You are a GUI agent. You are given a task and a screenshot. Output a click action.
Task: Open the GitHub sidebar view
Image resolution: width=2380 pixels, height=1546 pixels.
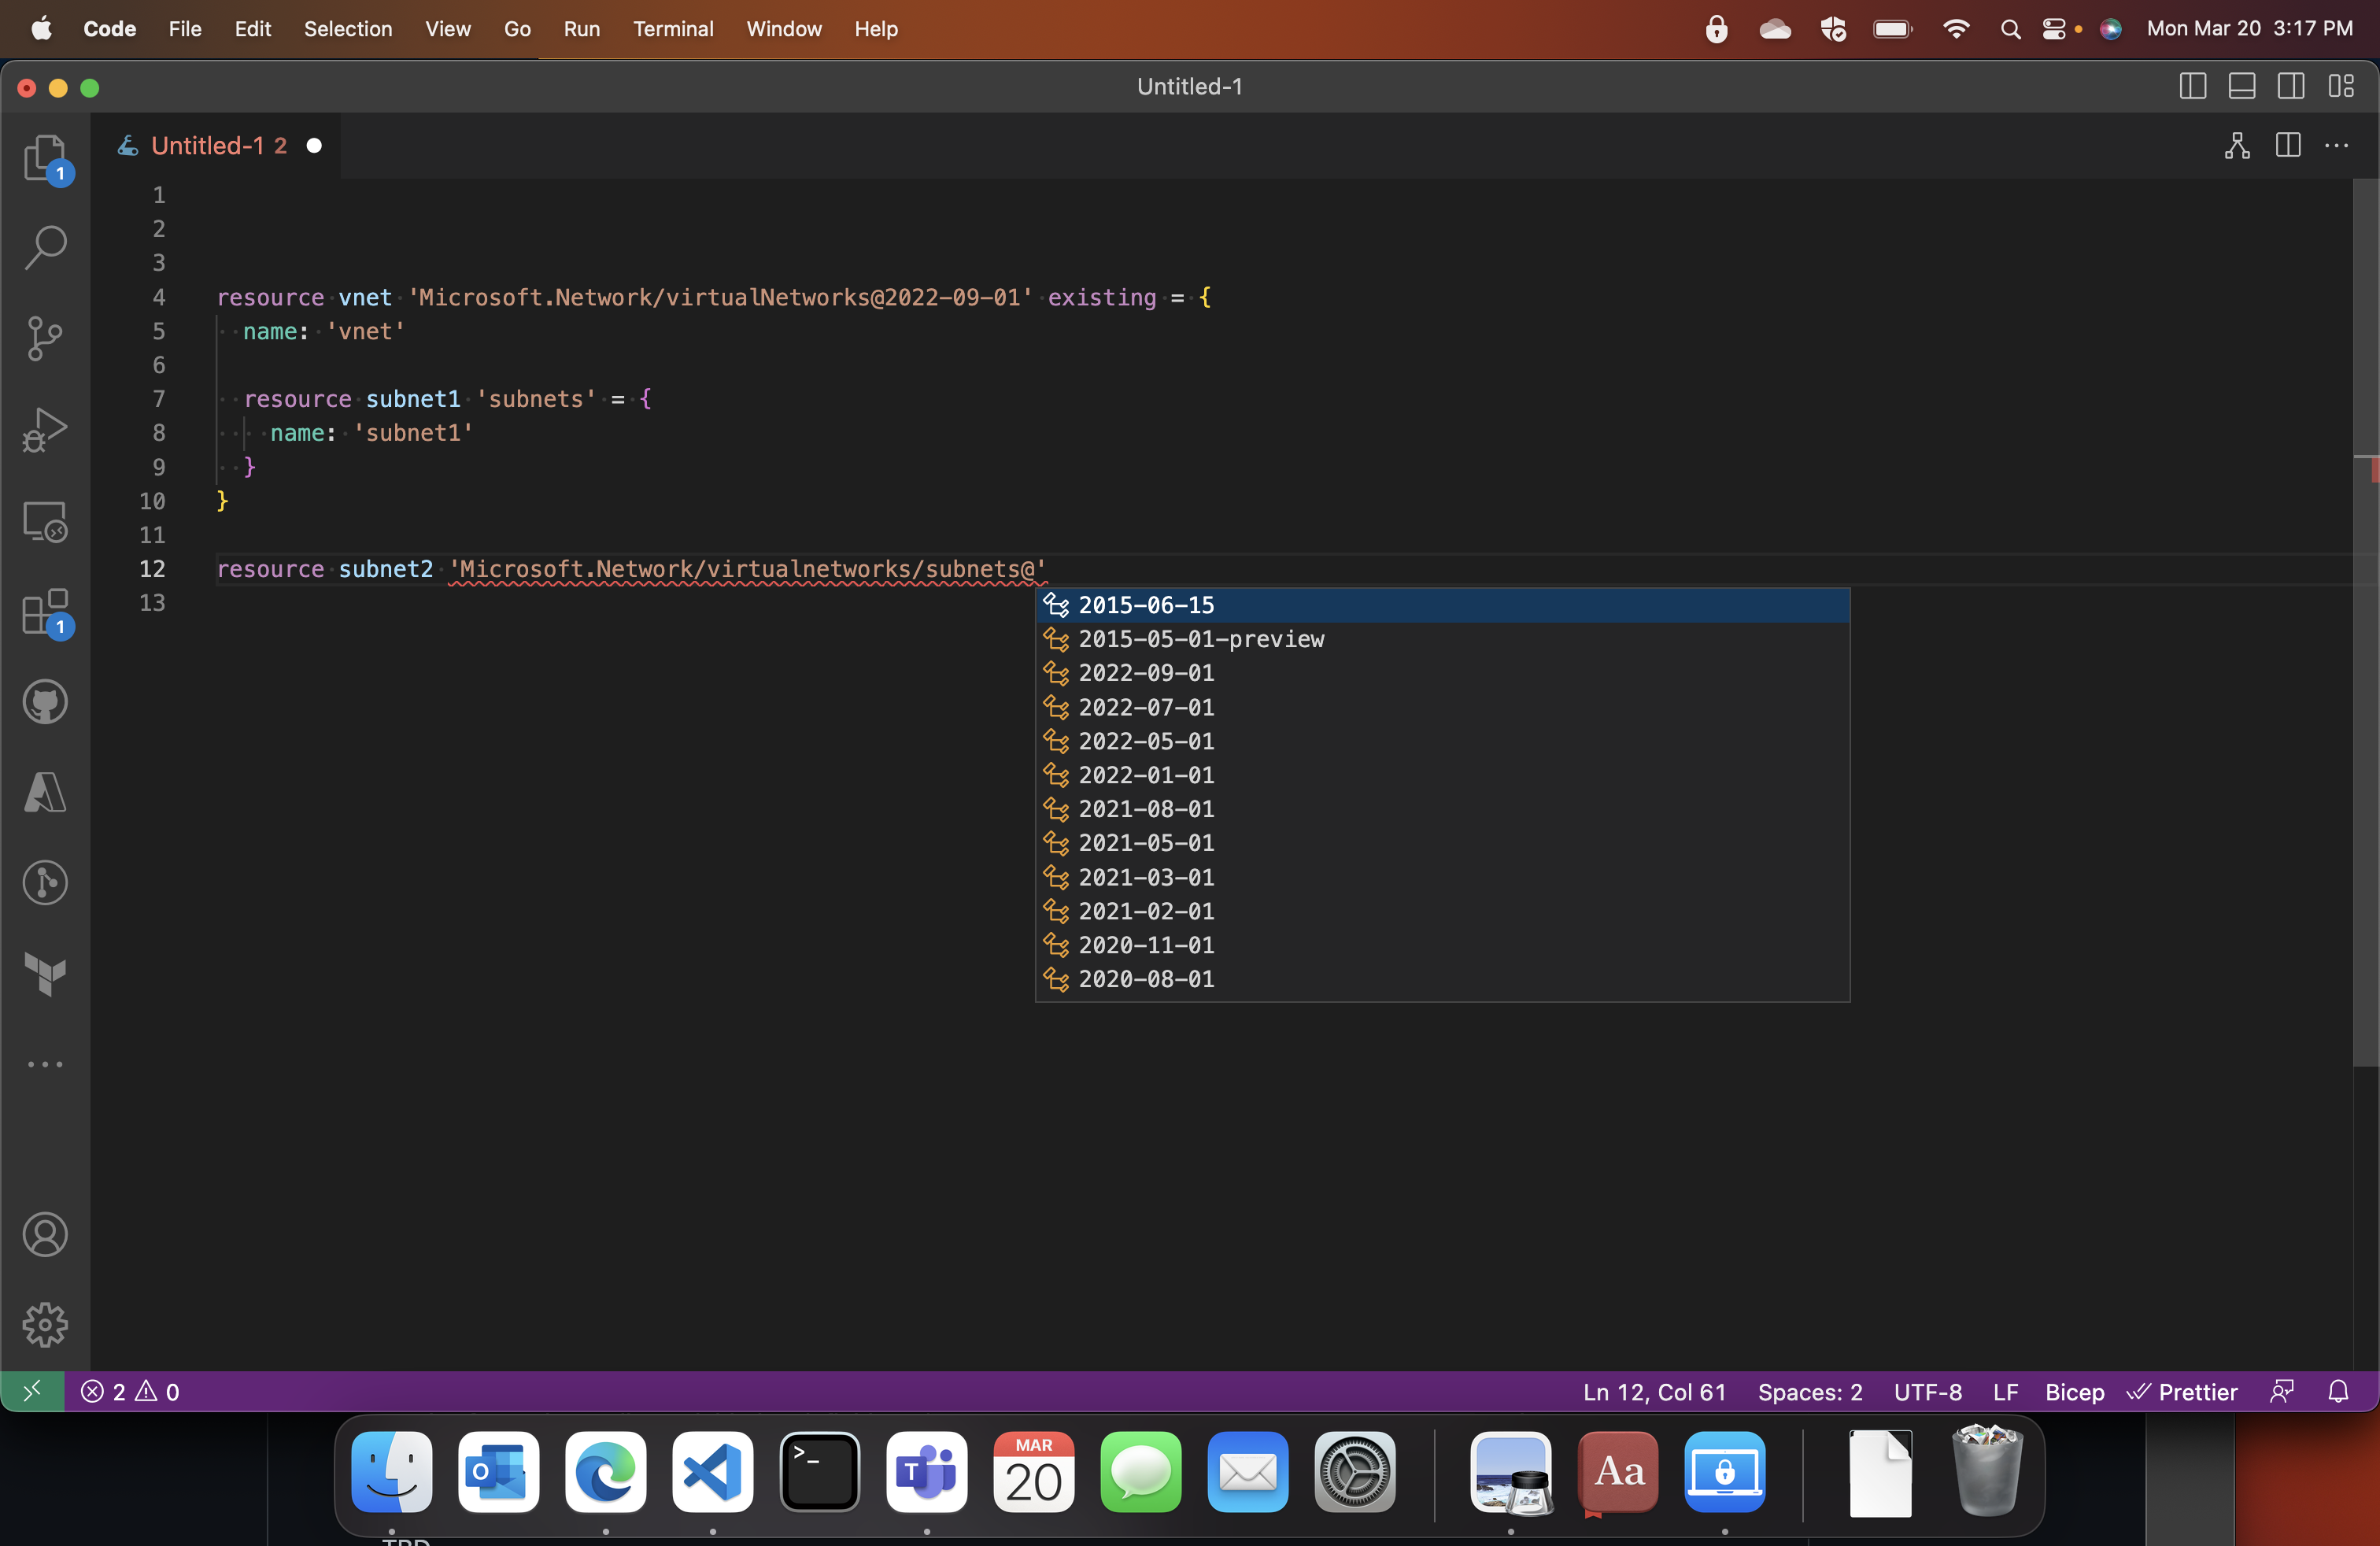(x=44, y=701)
